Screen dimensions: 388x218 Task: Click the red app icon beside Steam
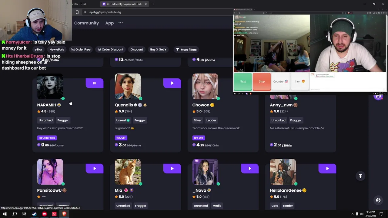(44, 214)
